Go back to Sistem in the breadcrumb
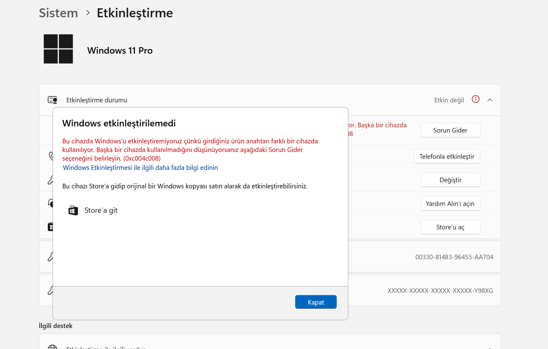Viewport: 548px width, 349px height. tap(58, 13)
